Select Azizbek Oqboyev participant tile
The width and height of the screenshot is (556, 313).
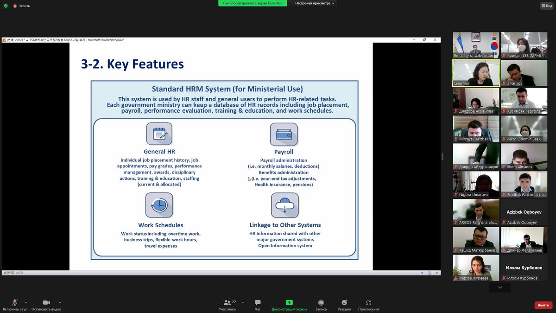(x=524, y=212)
